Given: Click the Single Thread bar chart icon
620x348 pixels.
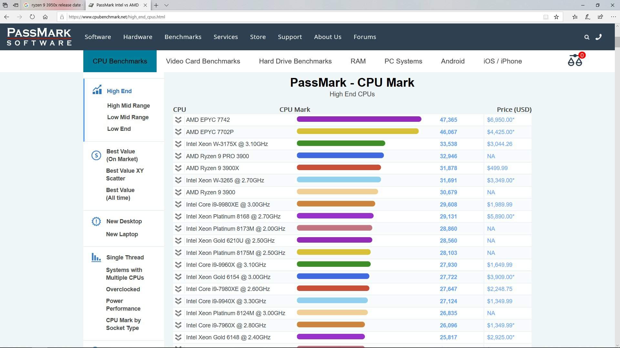Looking at the screenshot, I should [x=96, y=257].
